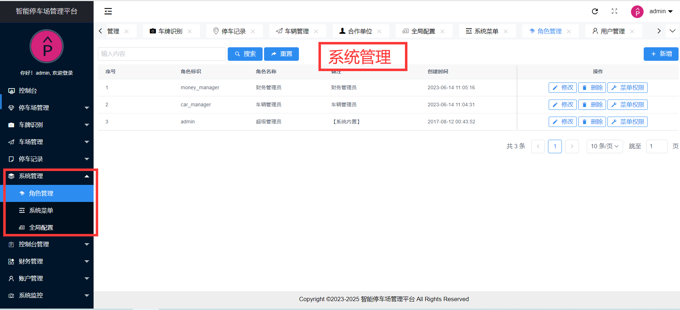
Task: Close the 停车记录 tab
Action: tap(253, 31)
